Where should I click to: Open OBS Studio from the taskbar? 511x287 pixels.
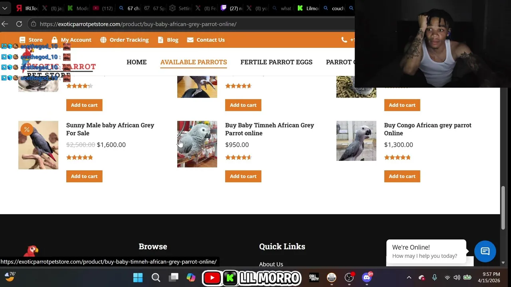tap(349, 277)
